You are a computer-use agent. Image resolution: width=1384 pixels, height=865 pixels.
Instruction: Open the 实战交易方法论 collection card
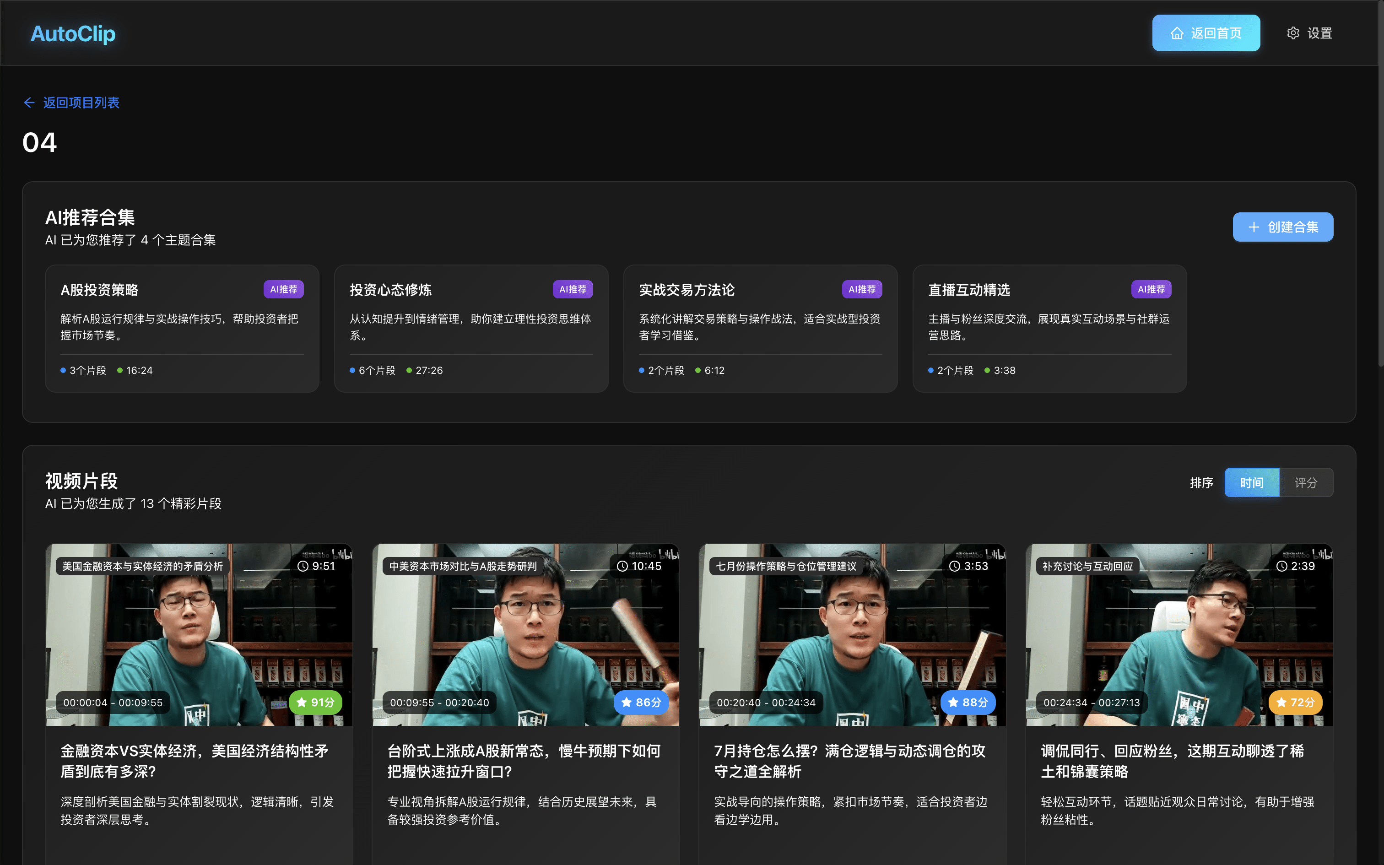[x=760, y=328]
